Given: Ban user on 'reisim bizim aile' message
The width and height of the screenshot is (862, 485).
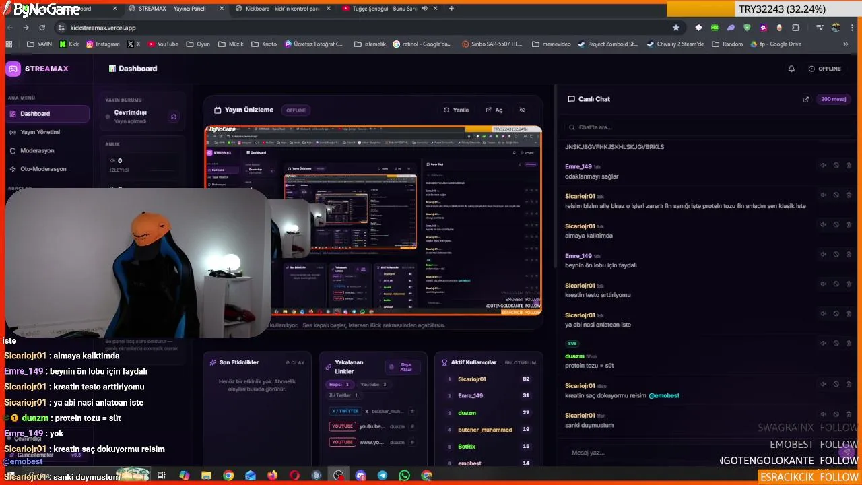Looking at the screenshot, I should (x=836, y=195).
